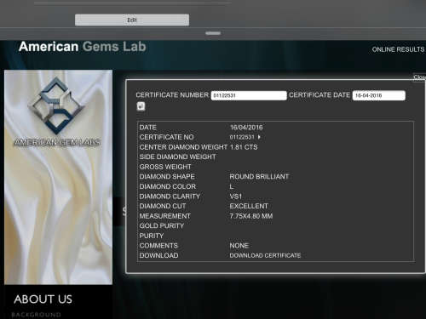Image resolution: width=426 pixels, height=319 pixels.
Task: Select the '7.75X4.80 MM' measurement value
Action: click(251, 216)
